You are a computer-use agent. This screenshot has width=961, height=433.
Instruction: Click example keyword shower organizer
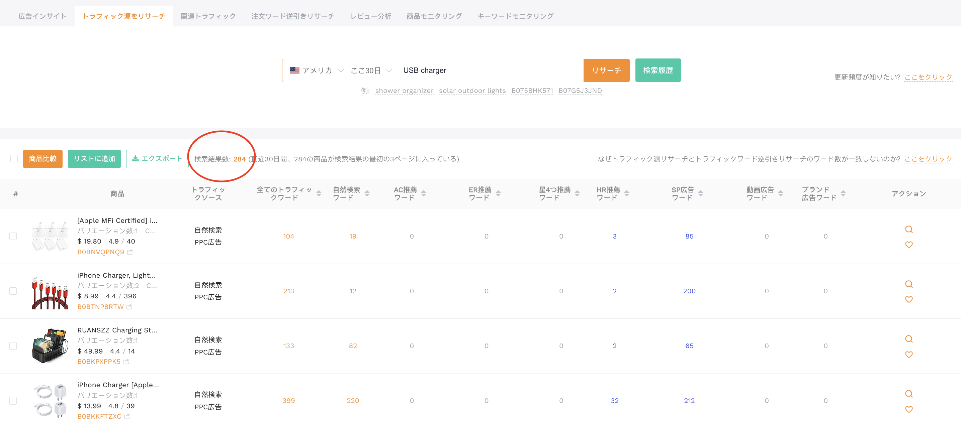point(404,91)
